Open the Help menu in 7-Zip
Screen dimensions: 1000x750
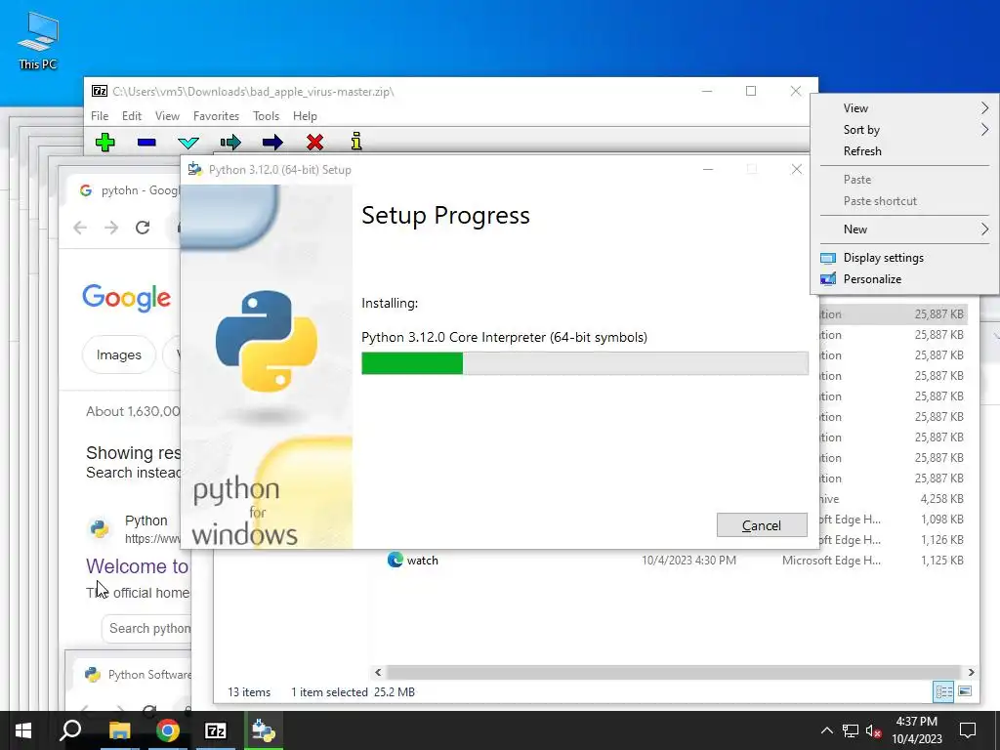click(305, 116)
